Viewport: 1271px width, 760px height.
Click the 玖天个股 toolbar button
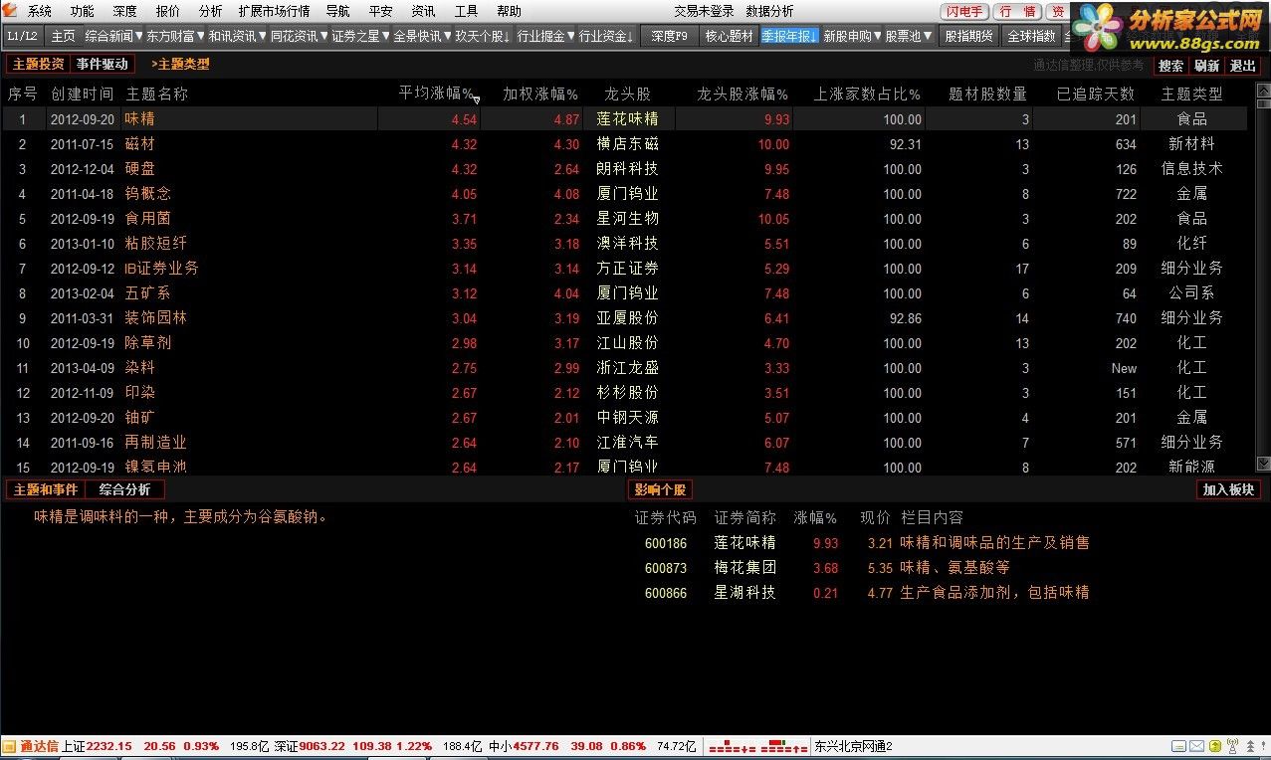coord(484,36)
